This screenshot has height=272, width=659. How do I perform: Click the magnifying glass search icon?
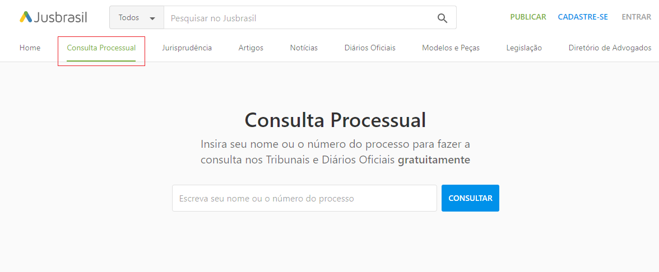coord(442,18)
